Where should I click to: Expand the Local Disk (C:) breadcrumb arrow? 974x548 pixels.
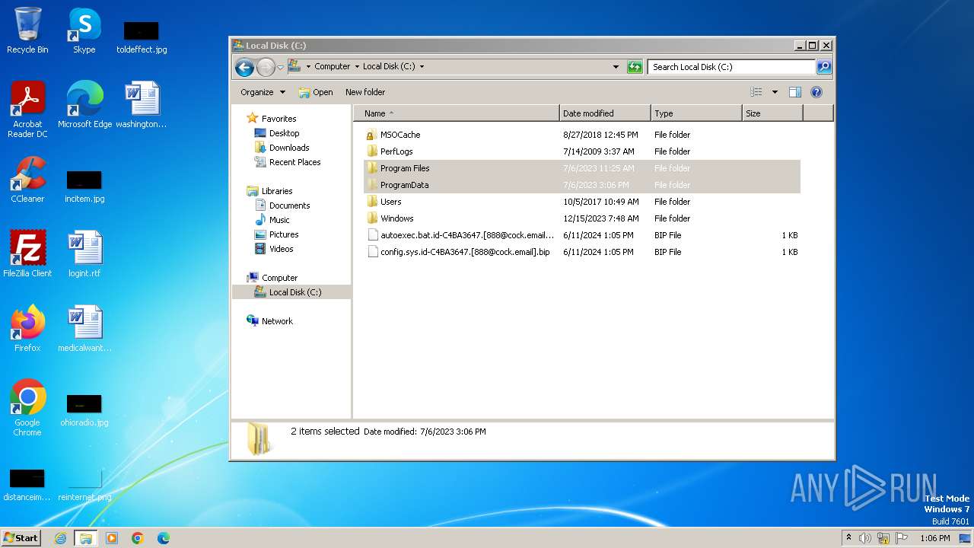tap(422, 67)
